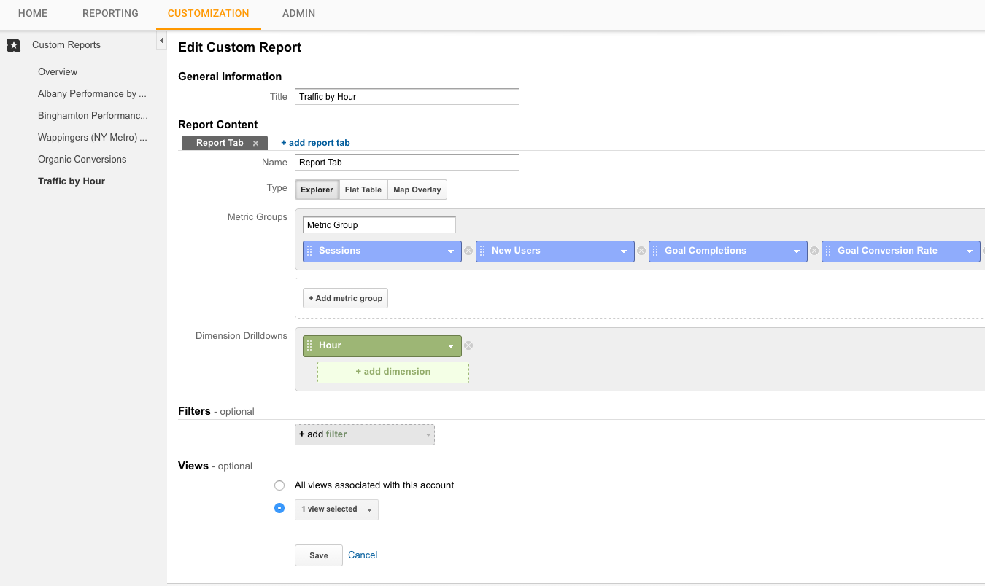
Task: Click the Cancel link
Action: pos(363,555)
